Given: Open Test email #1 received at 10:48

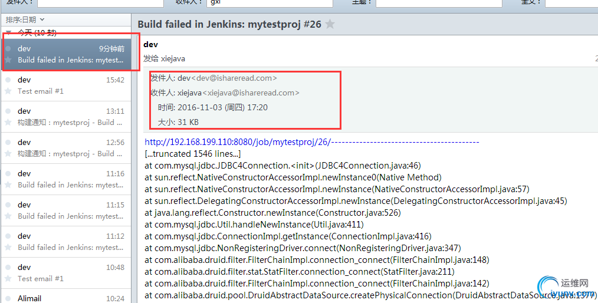Looking at the screenshot, I should (66, 273).
